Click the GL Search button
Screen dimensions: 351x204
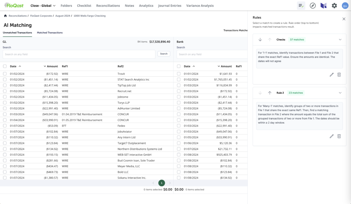click(164, 54)
